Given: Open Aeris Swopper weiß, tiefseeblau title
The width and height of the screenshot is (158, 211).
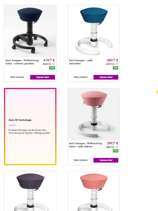Looking at the screenshot, I should click(x=81, y=62).
